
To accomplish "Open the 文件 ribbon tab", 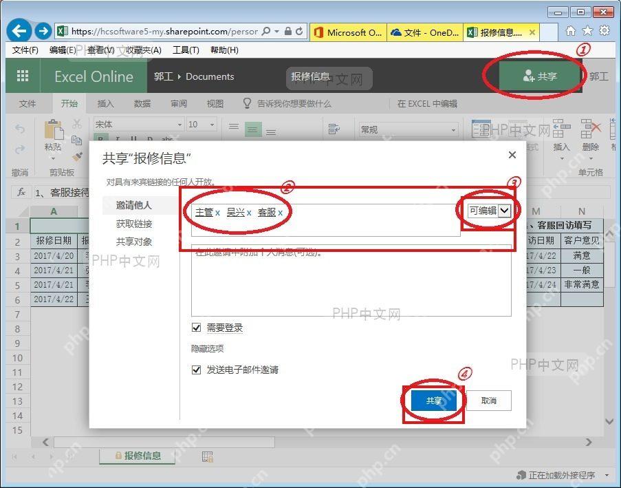I will click(x=28, y=103).
